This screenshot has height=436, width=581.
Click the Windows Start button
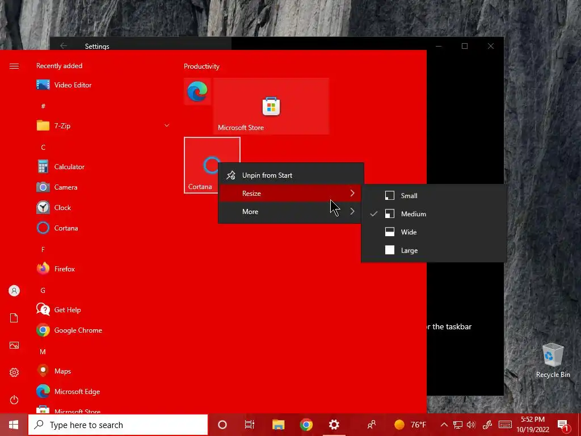pyautogui.click(x=14, y=425)
